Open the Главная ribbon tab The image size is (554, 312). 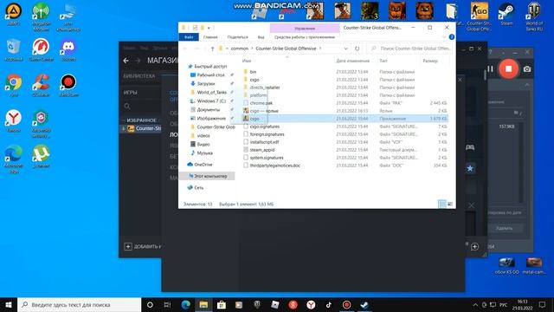point(210,37)
